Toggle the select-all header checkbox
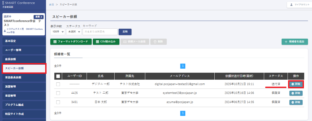Screen dimensions: 312x121 [x=58, y=76]
